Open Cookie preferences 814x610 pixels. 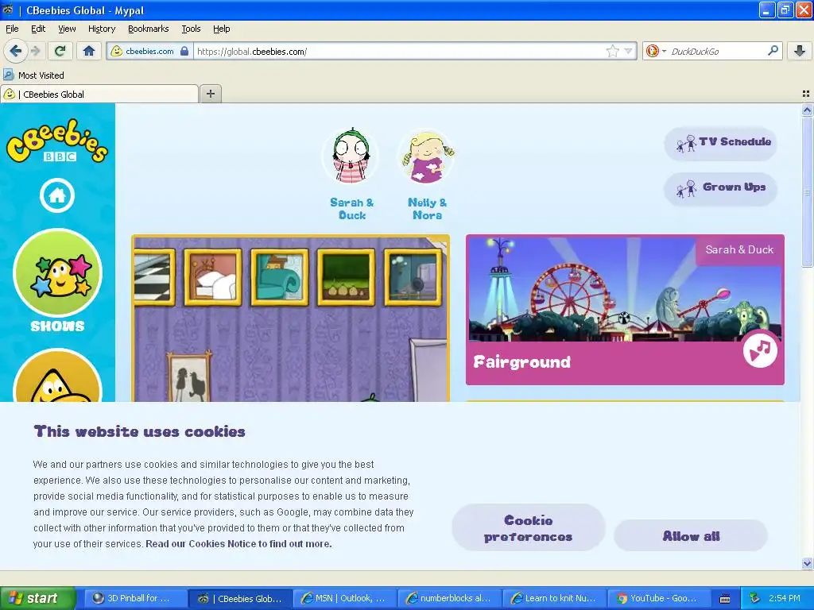pyautogui.click(x=528, y=528)
